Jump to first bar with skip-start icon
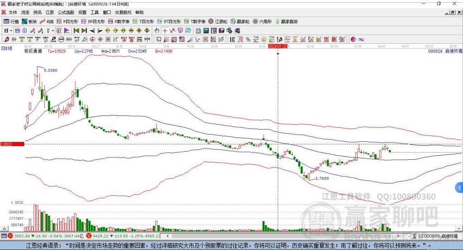Viewport: 463px width, 250px height. (76, 31)
